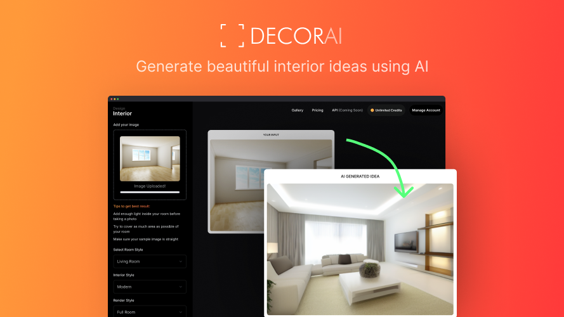This screenshot has height=317, width=564.
Task: Click the AI Generated Idea image
Action: [360, 249]
